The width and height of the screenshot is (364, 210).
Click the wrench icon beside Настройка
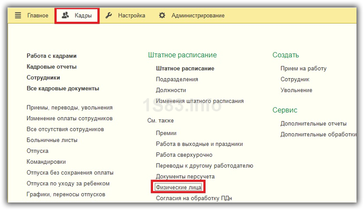pyautogui.click(x=109, y=16)
